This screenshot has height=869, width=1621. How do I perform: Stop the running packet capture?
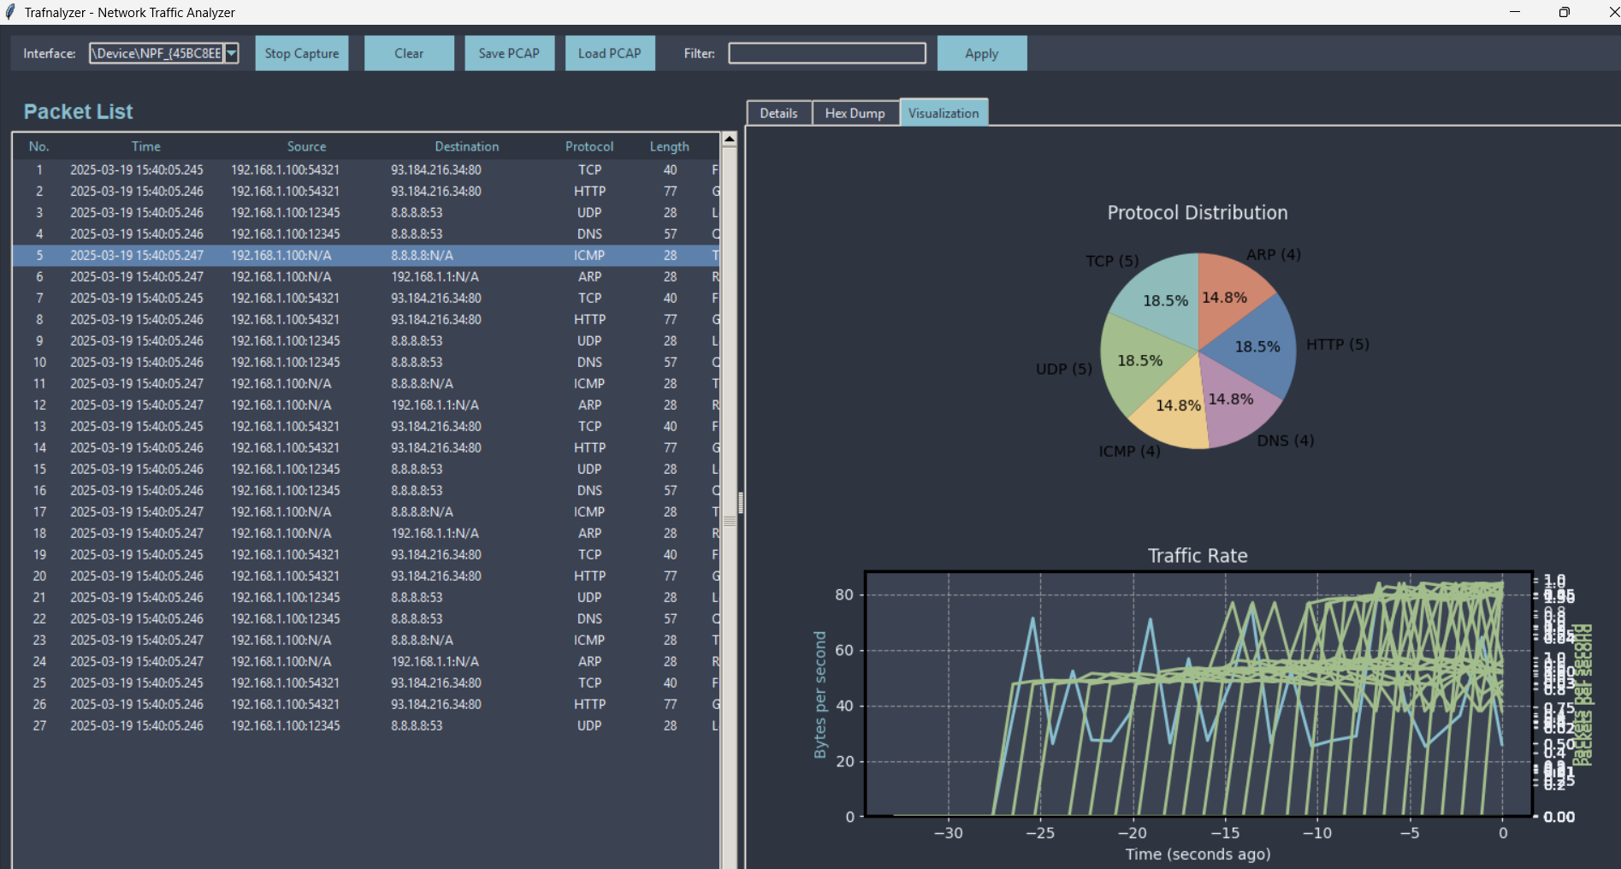[302, 53]
